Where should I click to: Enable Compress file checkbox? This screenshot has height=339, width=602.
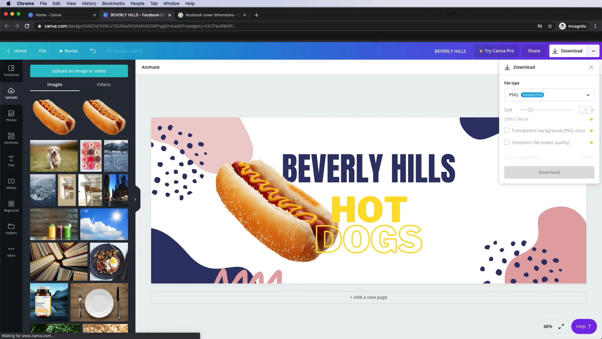point(507,142)
